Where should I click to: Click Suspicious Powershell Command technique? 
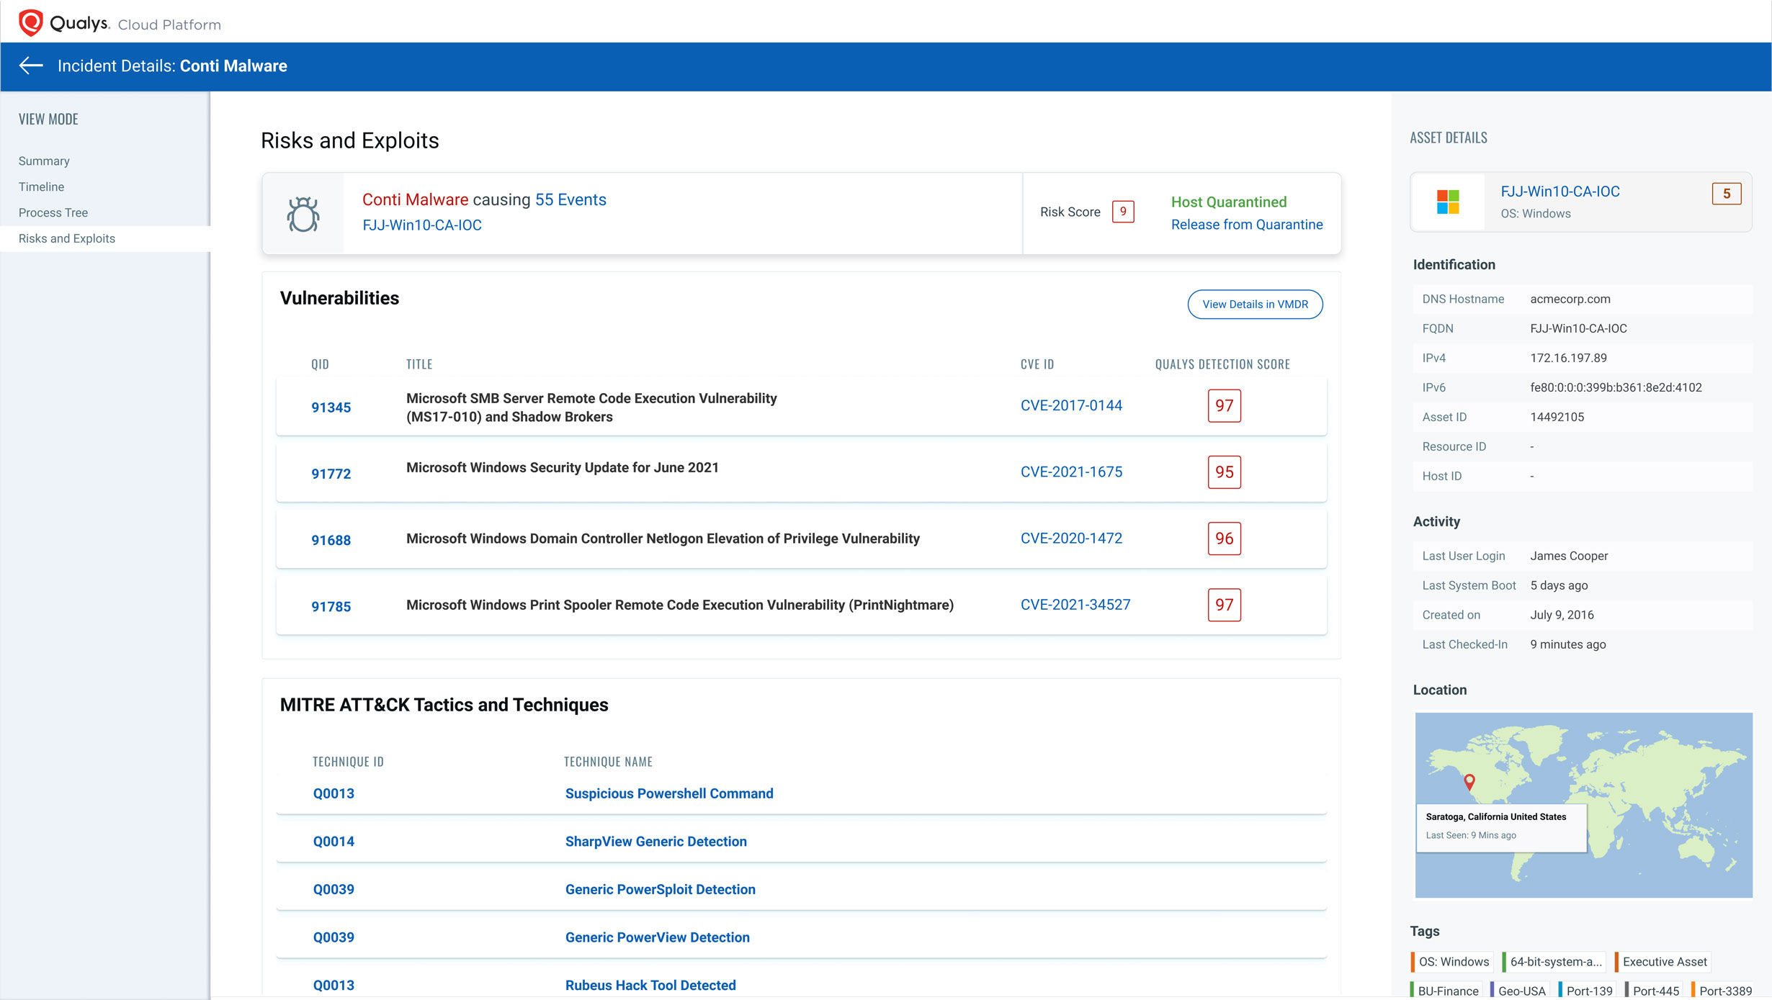pos(669,793)
